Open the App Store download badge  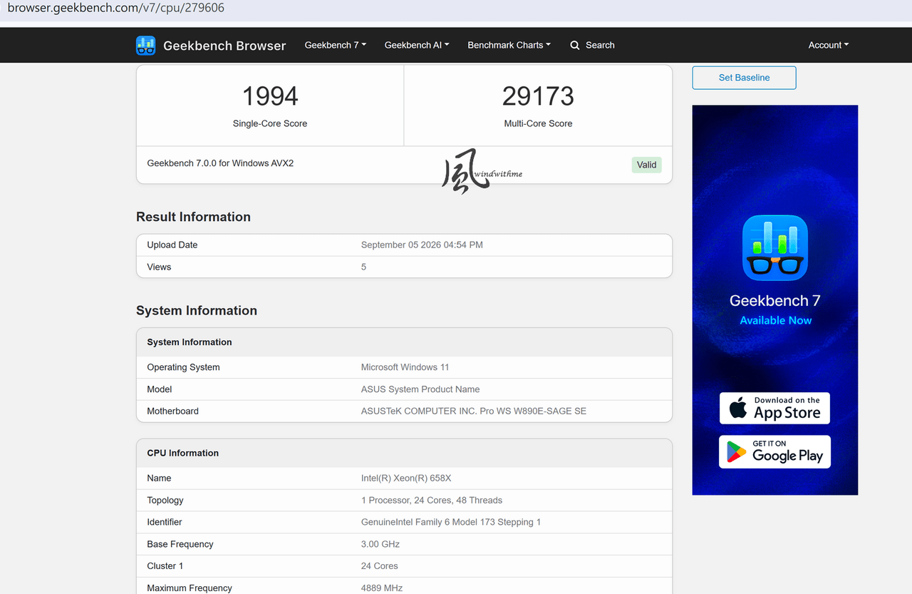pyautogui.click(x=774, y=409)
